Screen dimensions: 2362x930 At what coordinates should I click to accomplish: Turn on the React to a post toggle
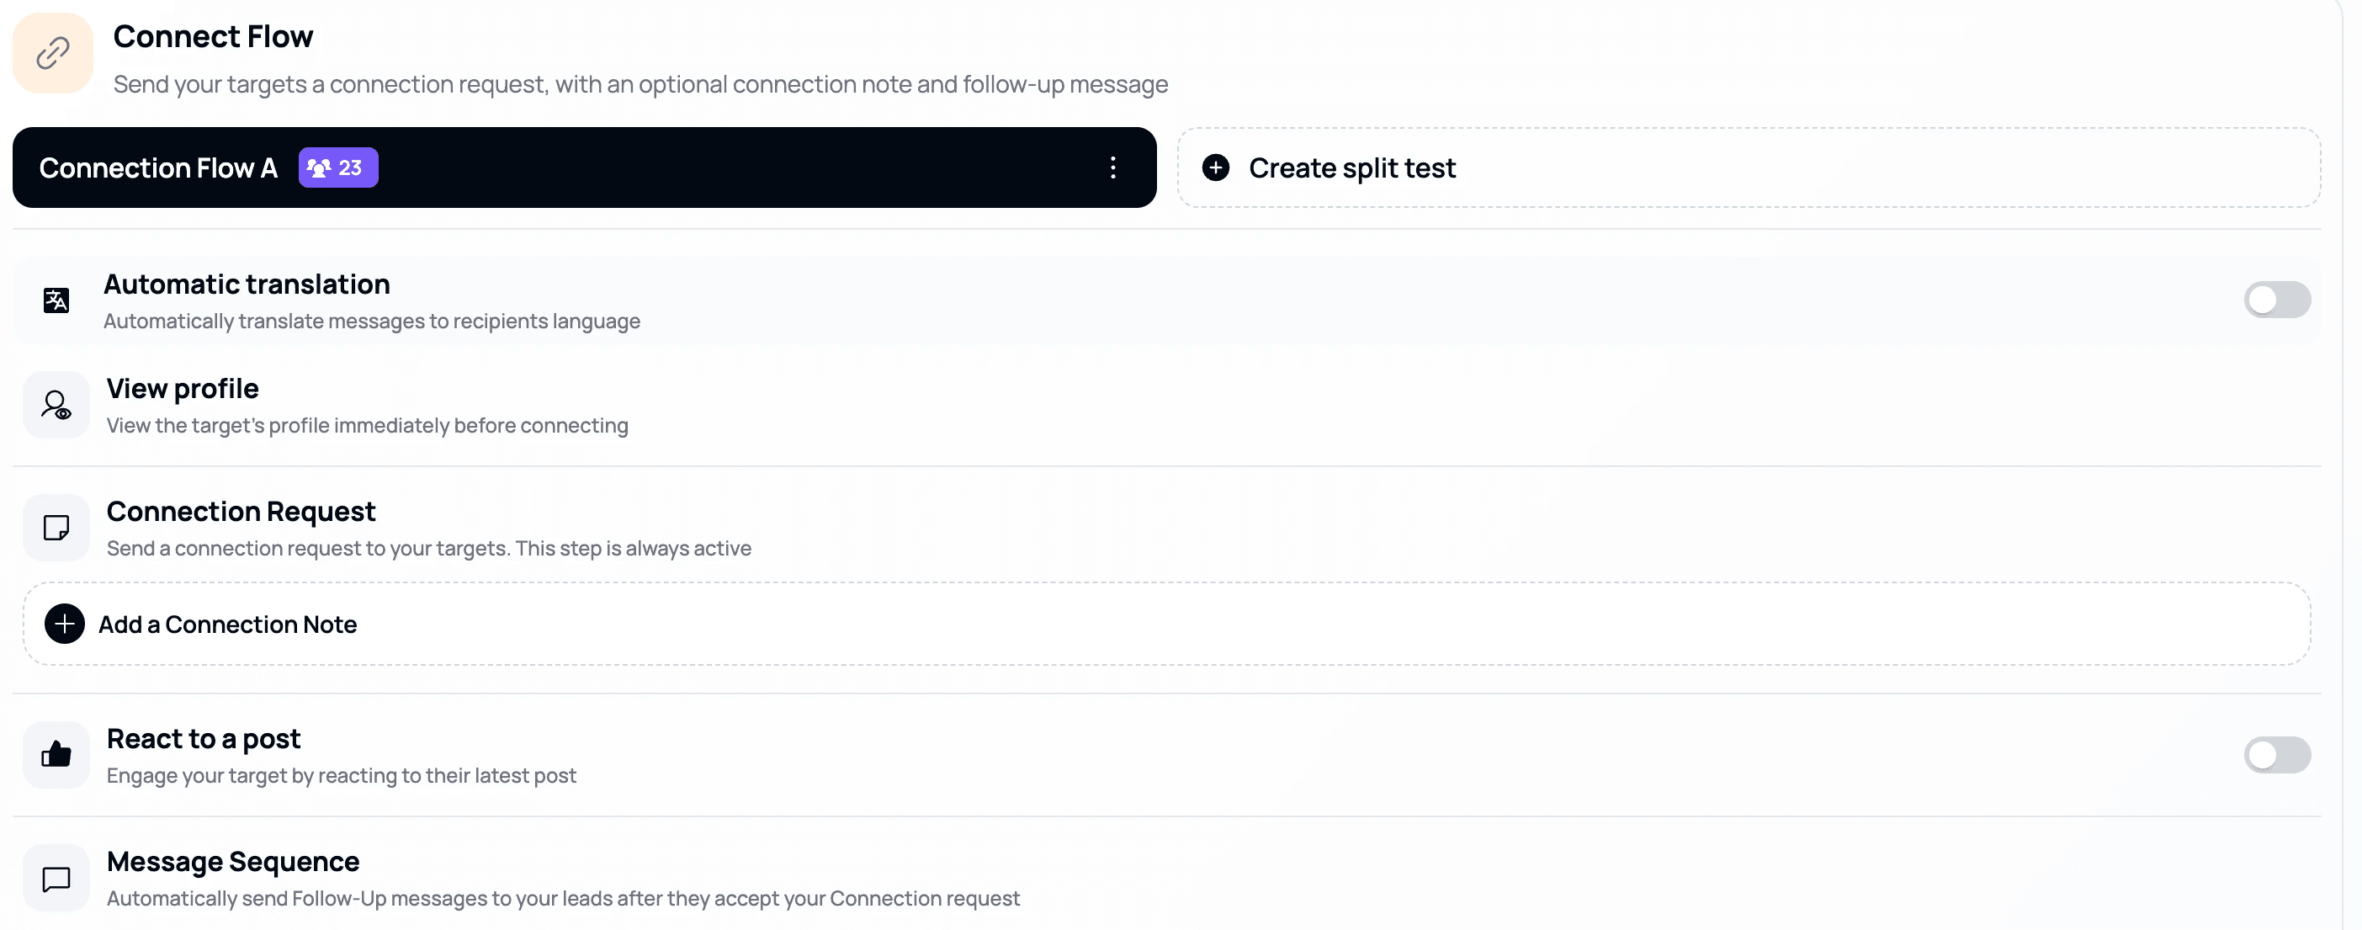click(x=2276, y=755)
